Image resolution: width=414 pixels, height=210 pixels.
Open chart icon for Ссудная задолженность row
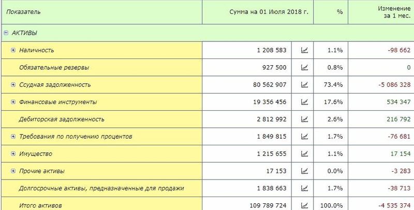(304, 85)
